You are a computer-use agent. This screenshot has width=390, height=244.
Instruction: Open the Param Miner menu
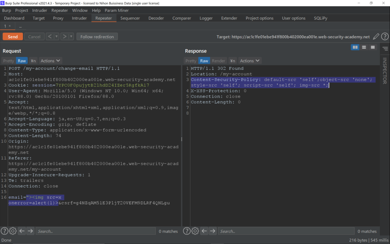coord(117,10)
